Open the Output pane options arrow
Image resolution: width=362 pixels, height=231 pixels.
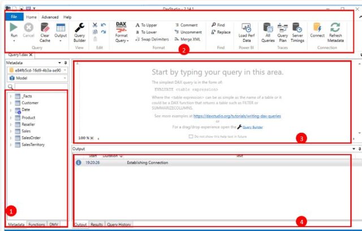coord(354,149)
